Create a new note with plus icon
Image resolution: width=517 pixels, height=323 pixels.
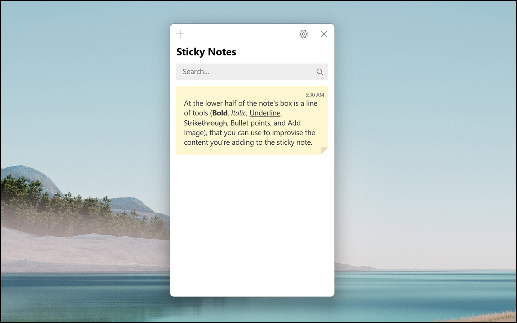click(x=180, y=34)
